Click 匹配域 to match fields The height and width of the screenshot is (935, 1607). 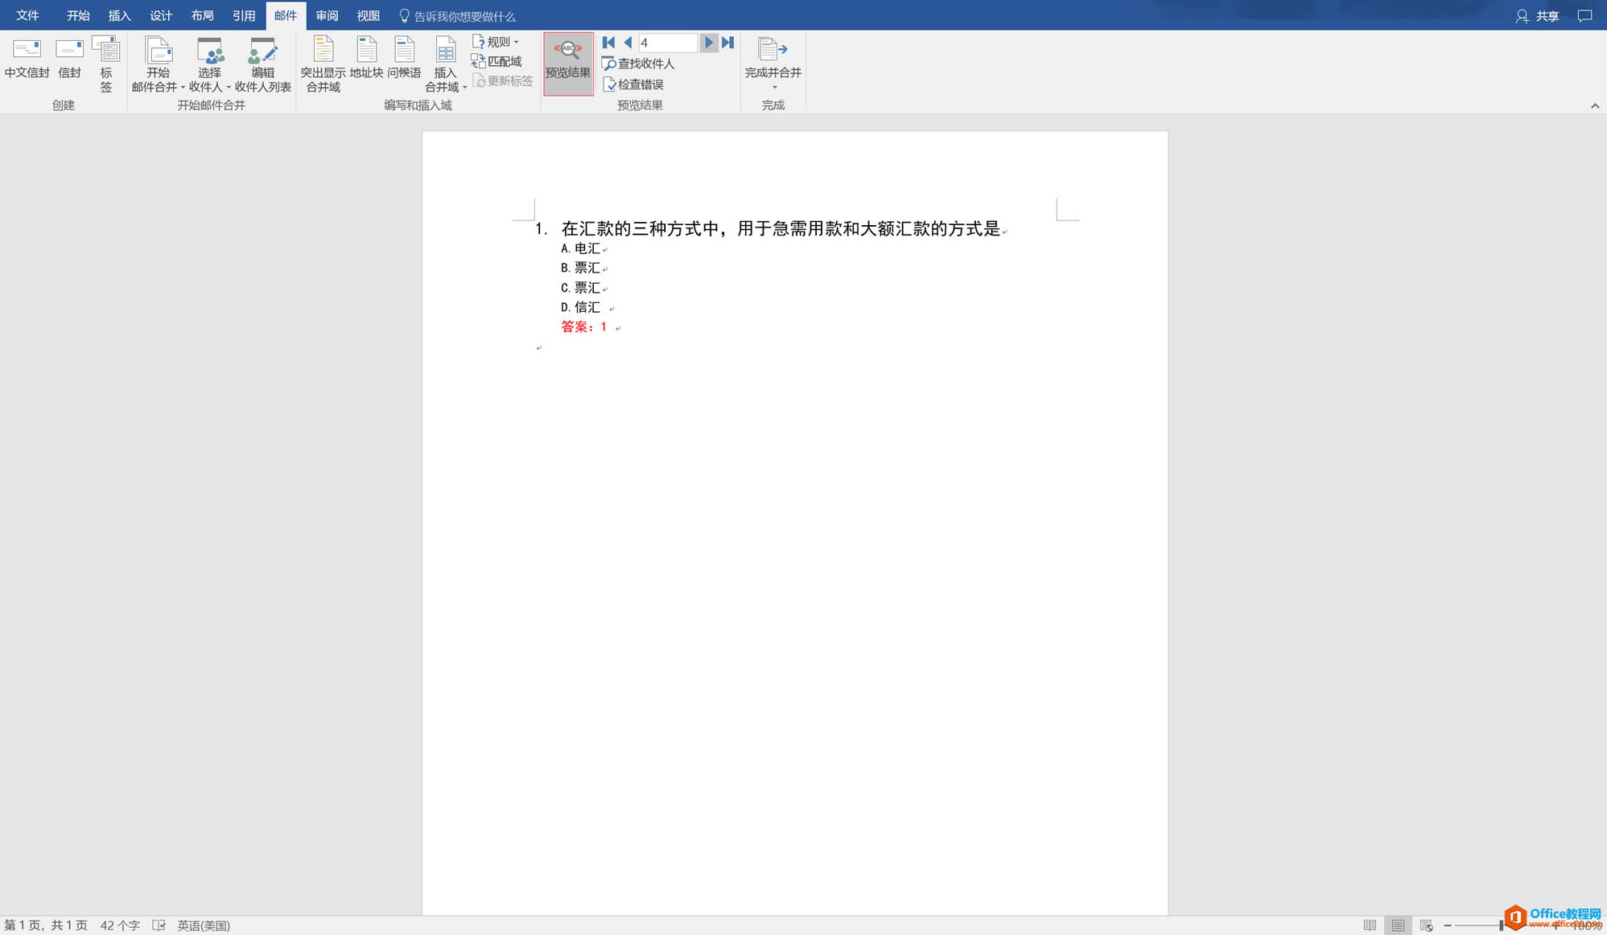[501, 60]
